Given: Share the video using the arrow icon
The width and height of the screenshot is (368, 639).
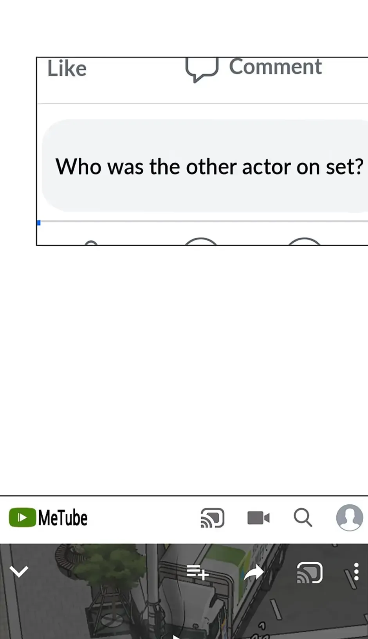Looking at the screenshot, I should [x=254, y=573].
